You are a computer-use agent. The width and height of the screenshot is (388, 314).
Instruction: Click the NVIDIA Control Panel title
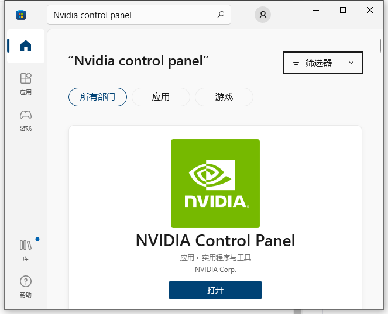pos(215,240)
